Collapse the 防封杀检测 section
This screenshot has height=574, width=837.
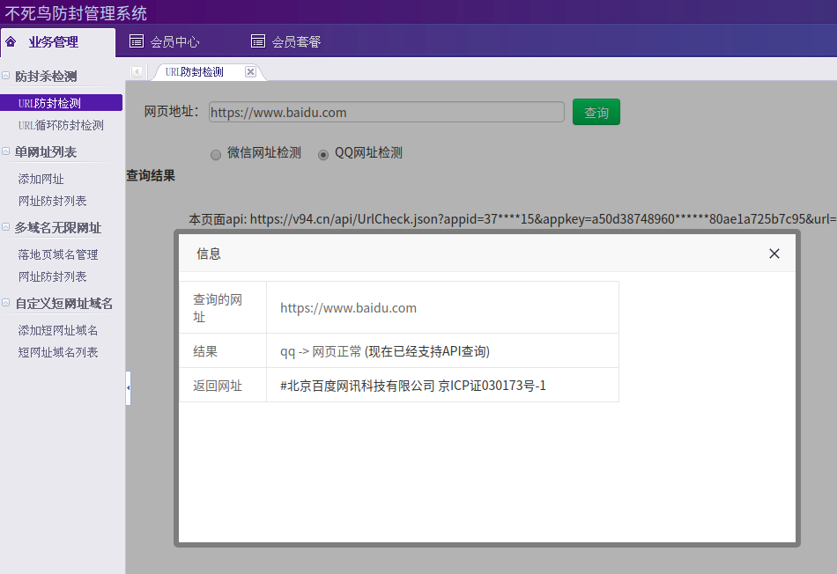[6, 76]
